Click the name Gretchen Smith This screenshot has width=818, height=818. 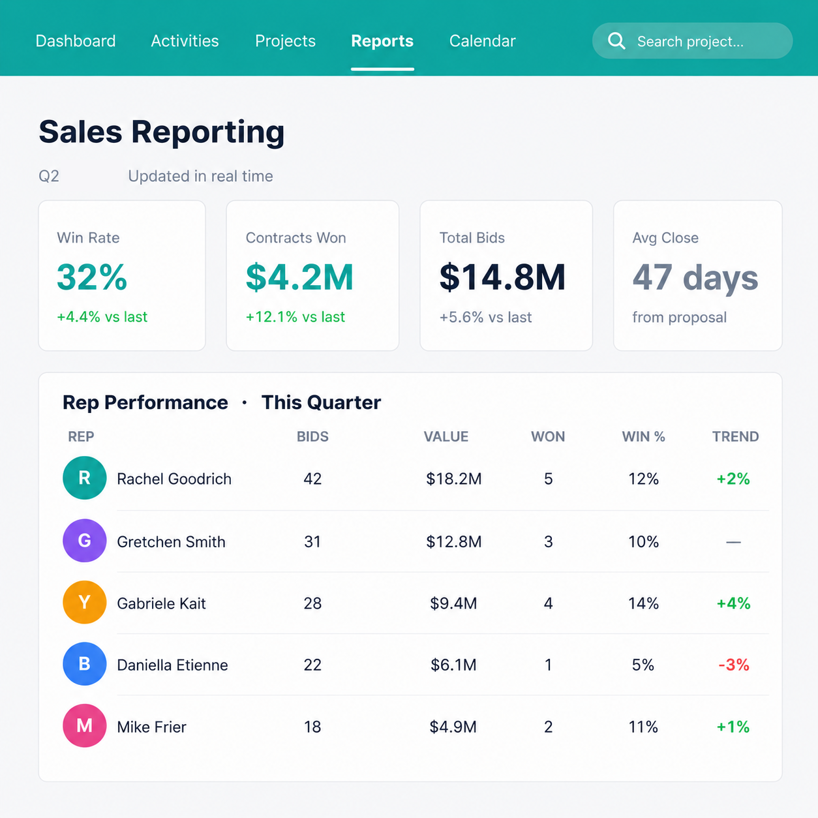pos(171,541)
